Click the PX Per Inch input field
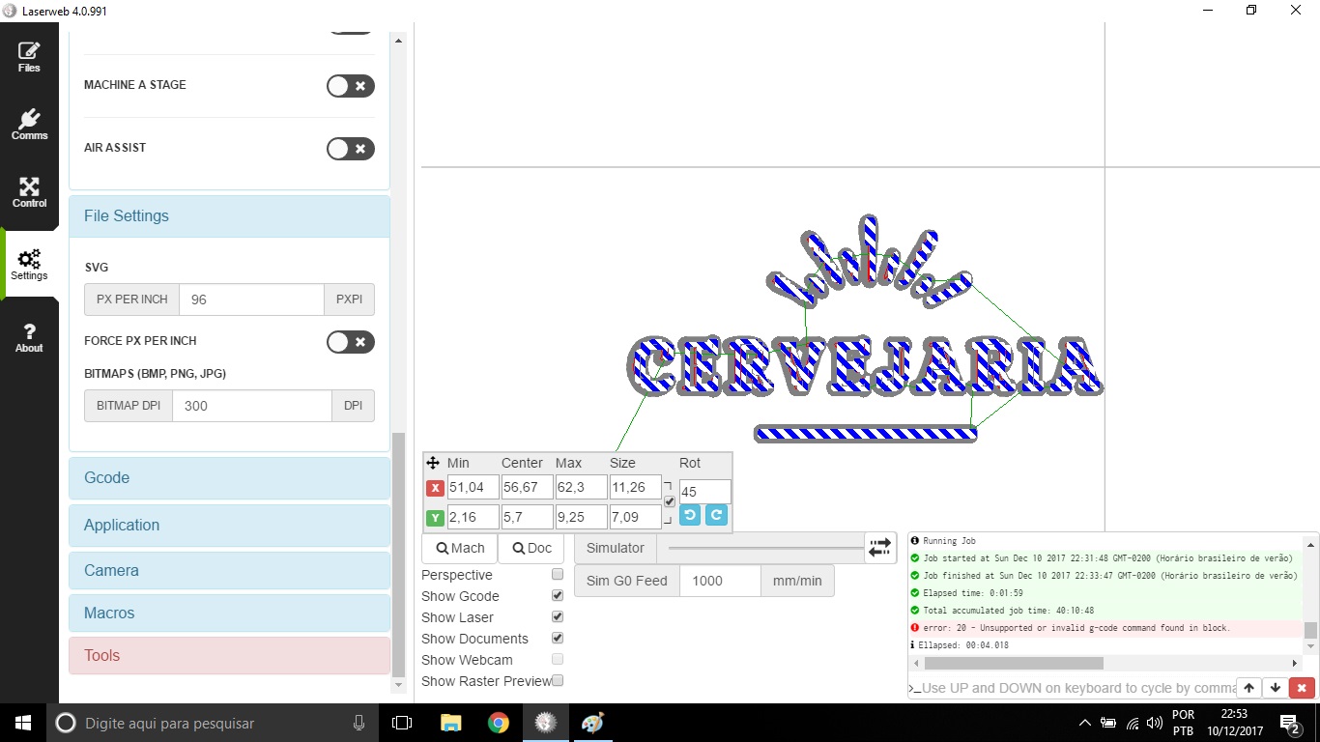1320x742 pixels. pyautogui.click(x=251, y=300)
